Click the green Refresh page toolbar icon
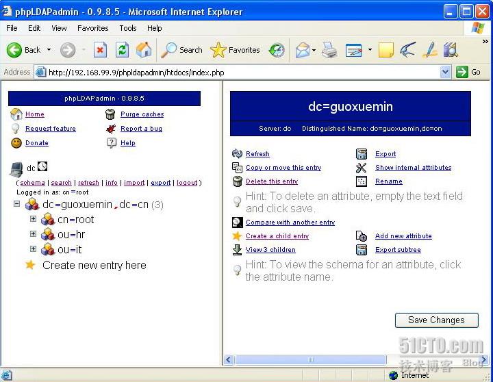This screenshot has height=382, width=493. pos(122,50)
